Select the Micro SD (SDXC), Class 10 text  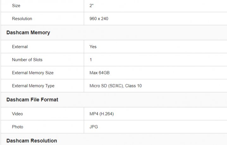pyautogui.click(x=115, y=85)
